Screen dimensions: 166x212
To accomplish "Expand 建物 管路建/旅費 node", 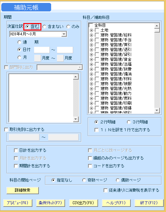I will tap(91, 69).
